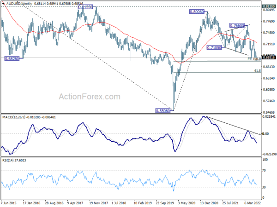Viewport: 277px width, 207px height.
Task: Click the 61.8 Fibonacci level label
Action: [258, 70]
